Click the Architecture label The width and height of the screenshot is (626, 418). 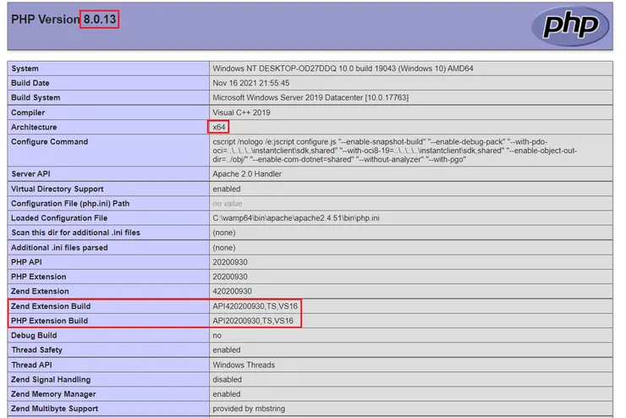pyautogui.click(x=34, y=127)
